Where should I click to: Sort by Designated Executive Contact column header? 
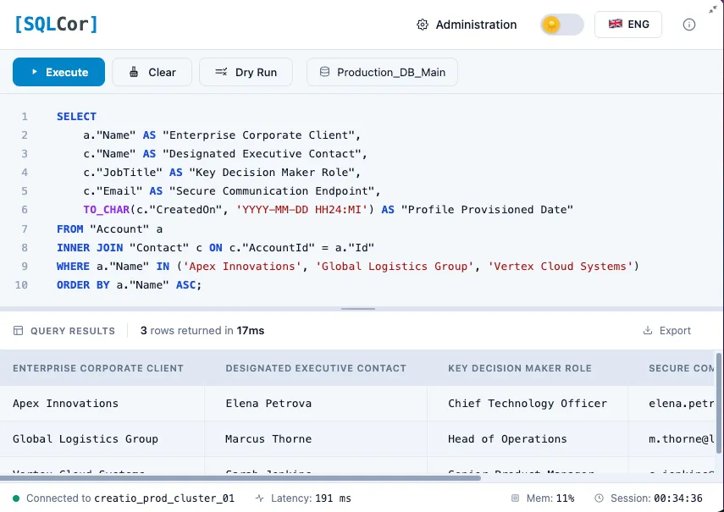coord(316,368)
